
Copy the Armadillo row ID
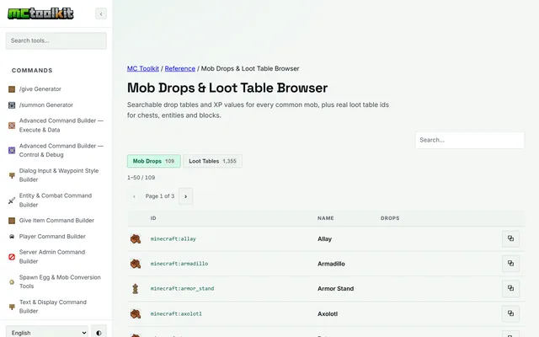coord(510,264)
